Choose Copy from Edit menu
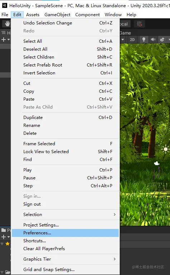Screen dimensions: 170x275 coord(65,91)
